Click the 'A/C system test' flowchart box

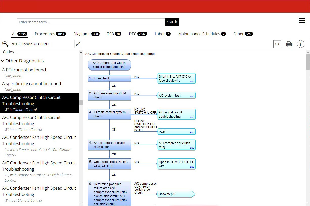[176, 96]
